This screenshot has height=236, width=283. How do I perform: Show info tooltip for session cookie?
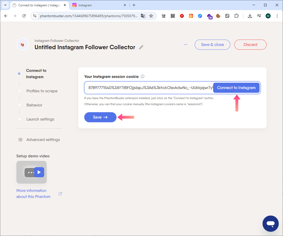[x=143, y=76]
